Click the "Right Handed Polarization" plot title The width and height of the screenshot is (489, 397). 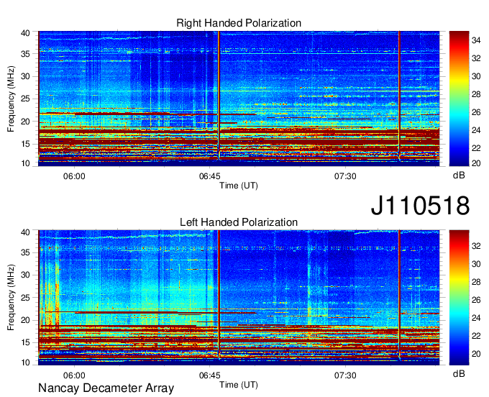tap(239, 23)
